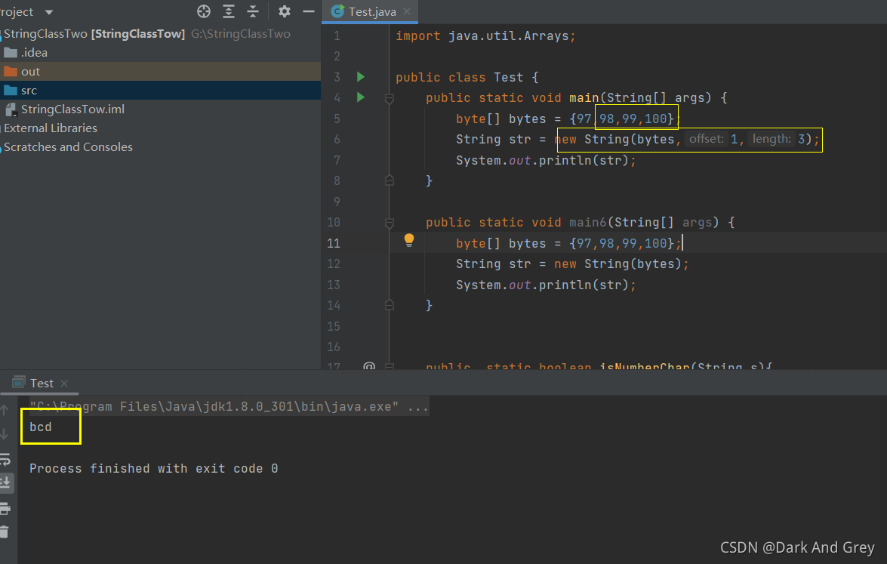Click isNumberChar method name on line 17

pos(645,367)
